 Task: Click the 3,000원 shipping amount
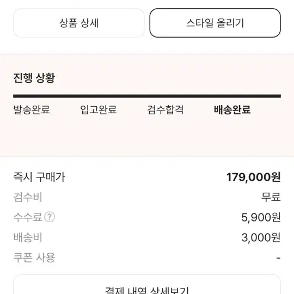pos(261,237)
